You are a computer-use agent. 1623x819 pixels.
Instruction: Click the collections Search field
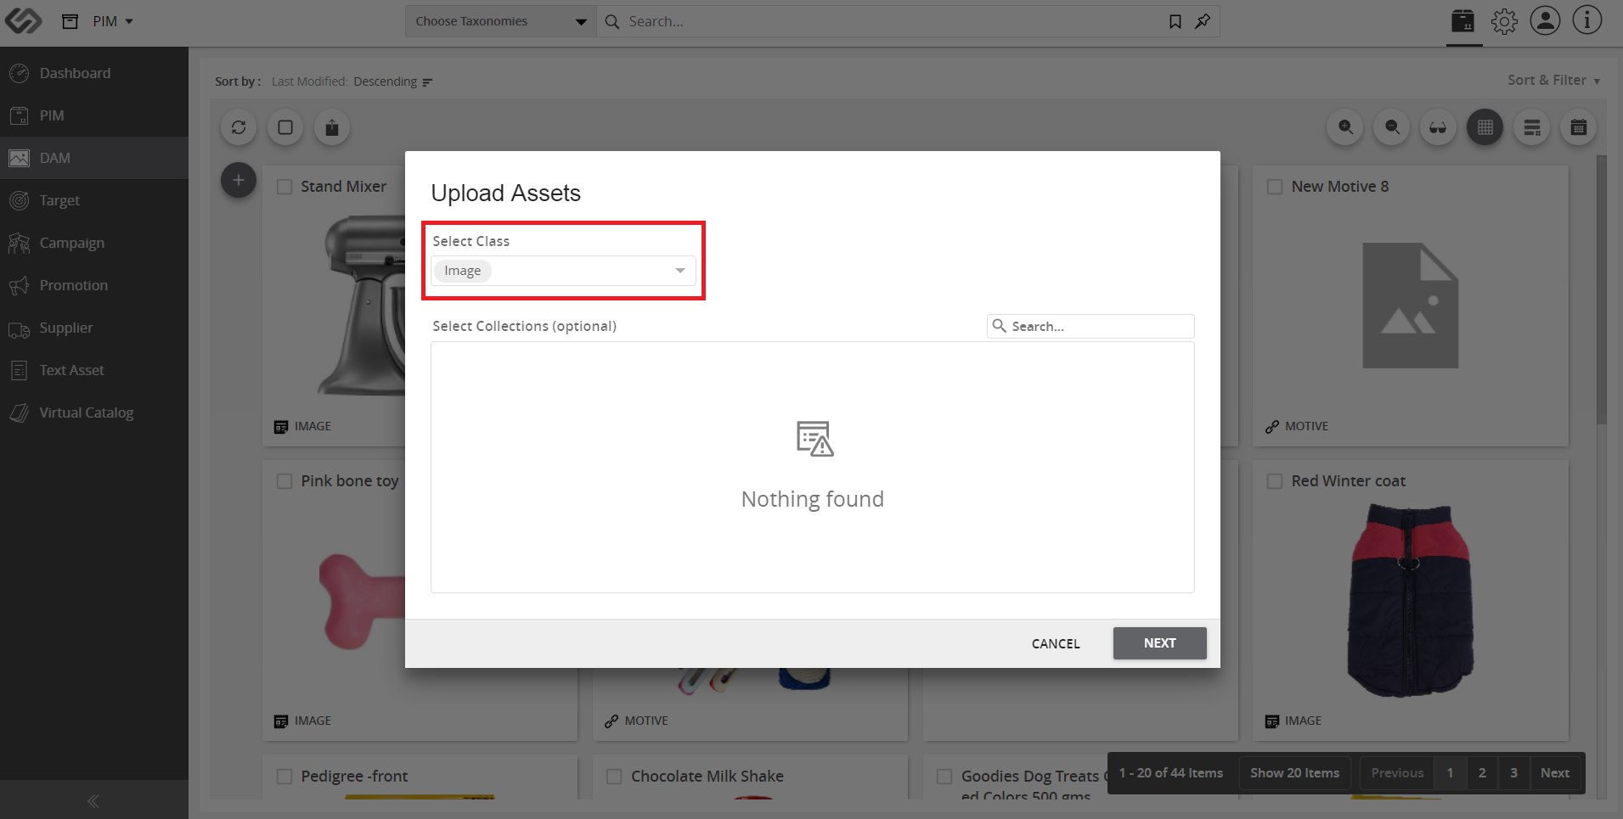pyautogui.click(x=1090, y=326)
